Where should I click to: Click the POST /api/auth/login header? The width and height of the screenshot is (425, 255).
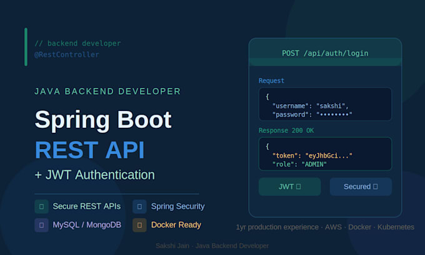pos(325,52)
